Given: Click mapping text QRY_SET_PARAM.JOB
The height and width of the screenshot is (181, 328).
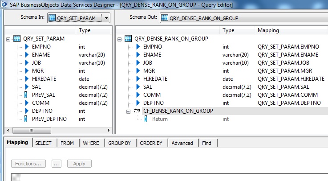Looking at the screenshot, I should pos(283,63).
